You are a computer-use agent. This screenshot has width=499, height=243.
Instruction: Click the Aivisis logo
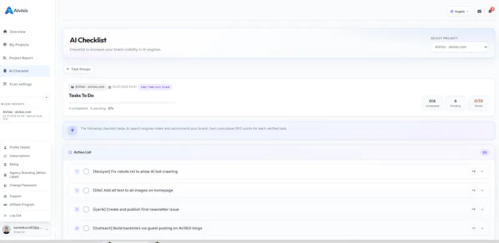click(x=17, y=11)
